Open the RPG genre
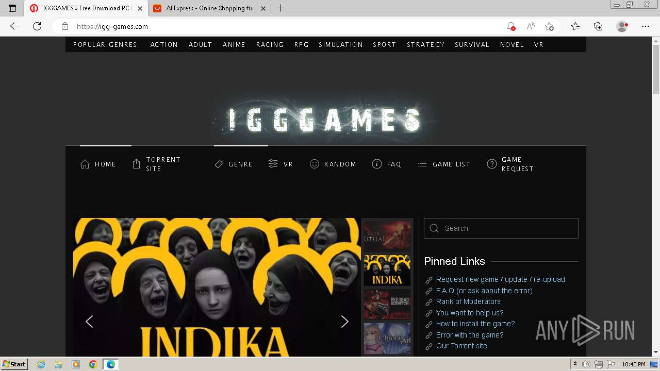Image resolution: width=660 pixels, height=371 pixels. [301, 45]
